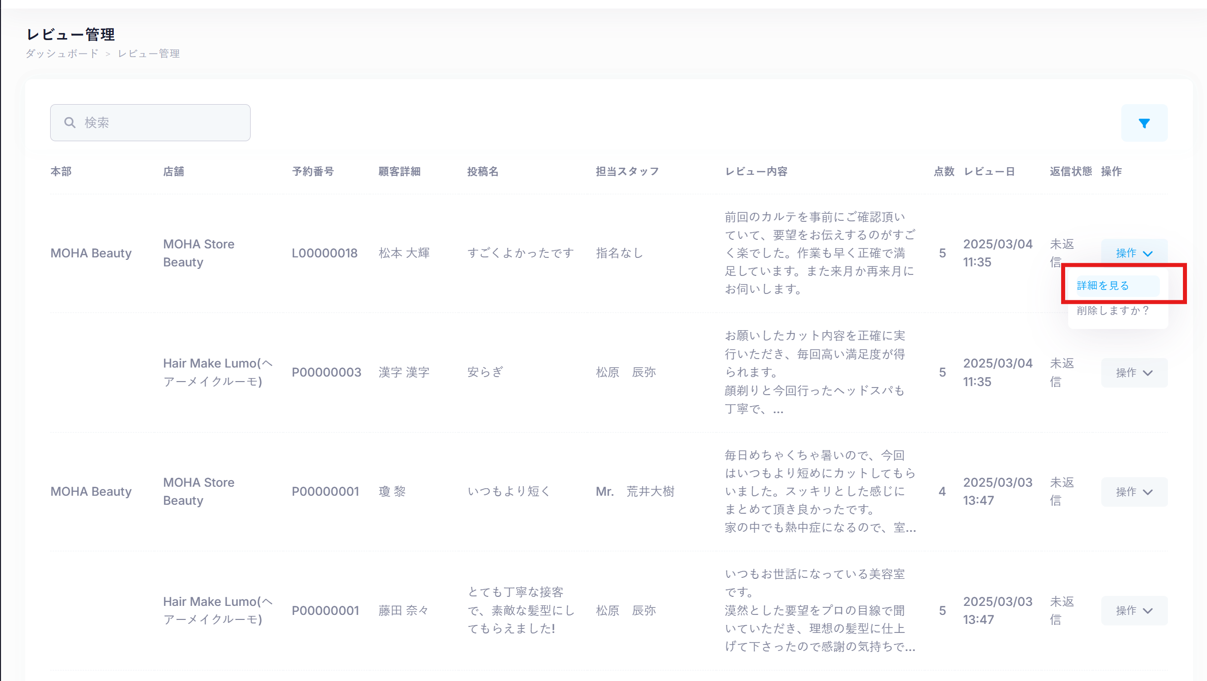Image resolution: width=1207 pixels, height=681 pixels.
Task: Open 操作 dropdown for reservation P00000003
Action: [1134, 373]
